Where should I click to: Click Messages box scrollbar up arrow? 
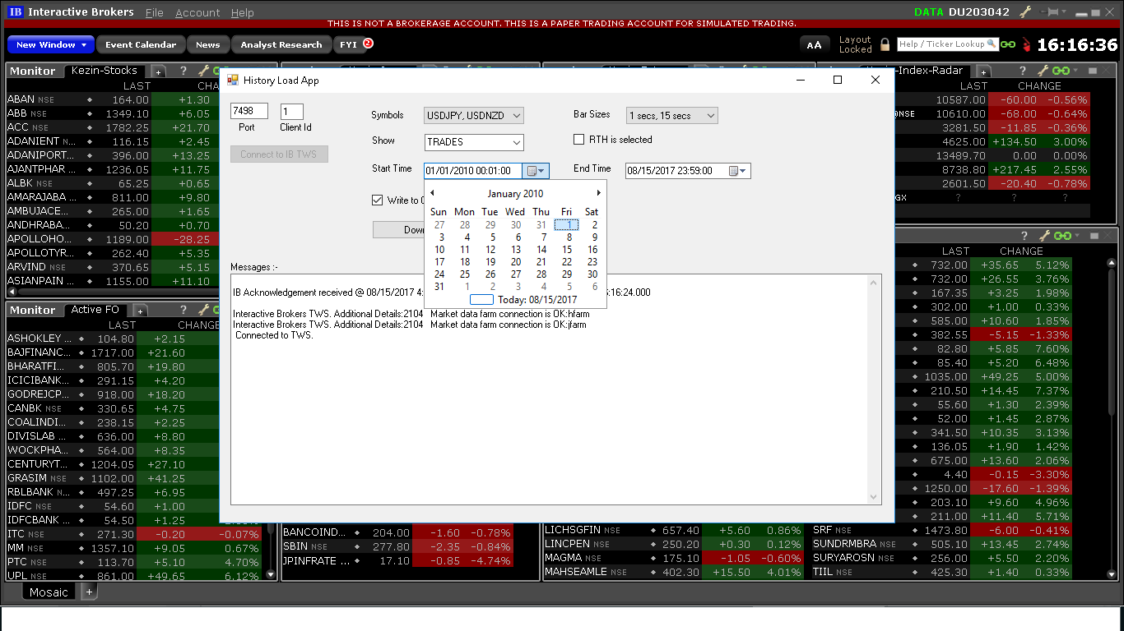(875, 282)
